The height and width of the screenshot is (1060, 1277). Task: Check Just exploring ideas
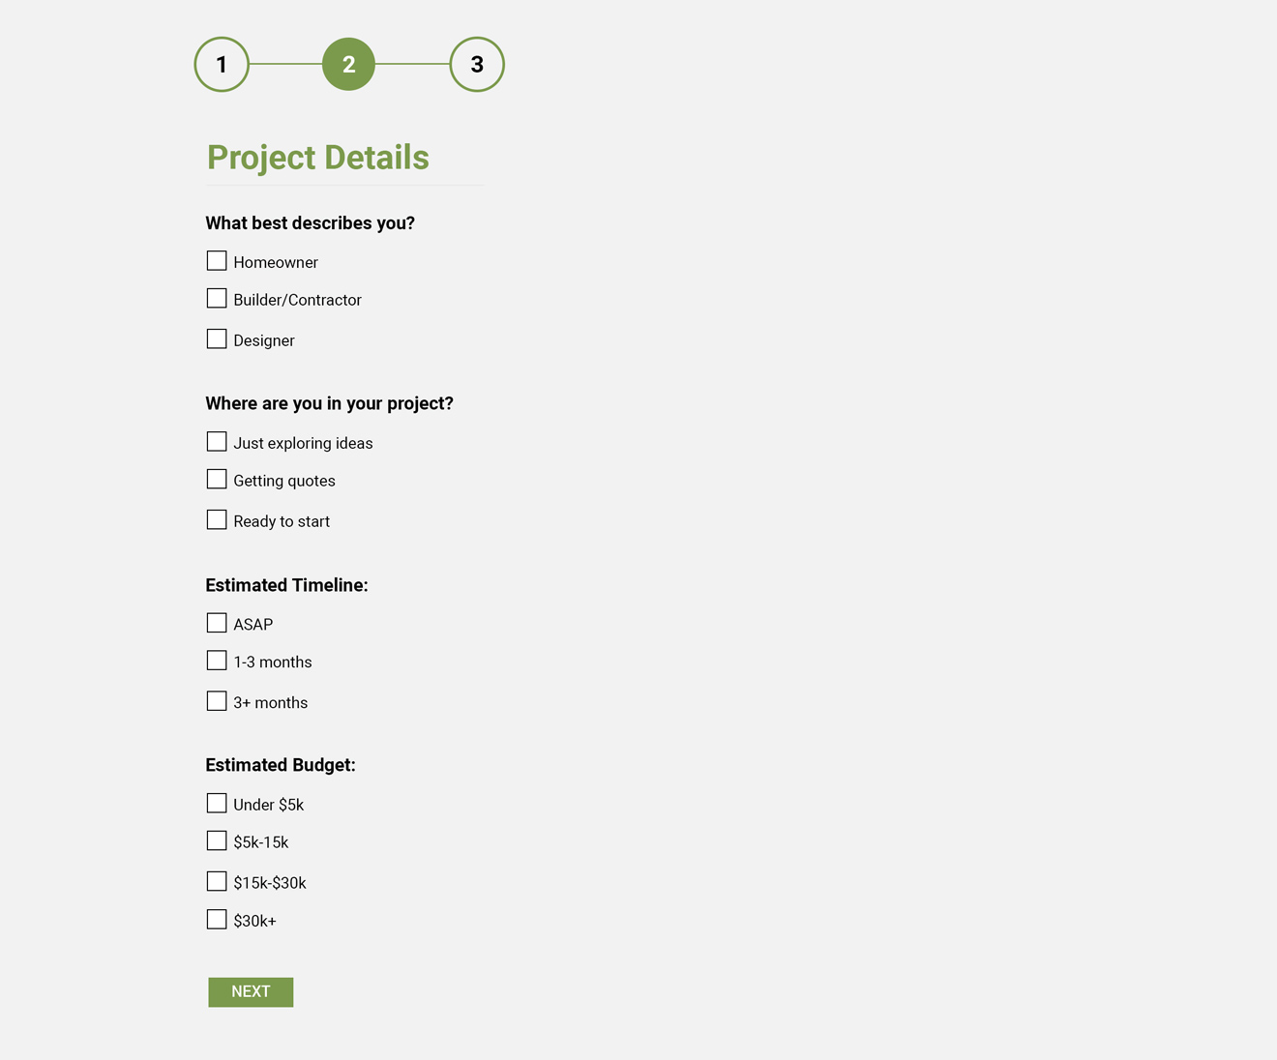[217, 442]
